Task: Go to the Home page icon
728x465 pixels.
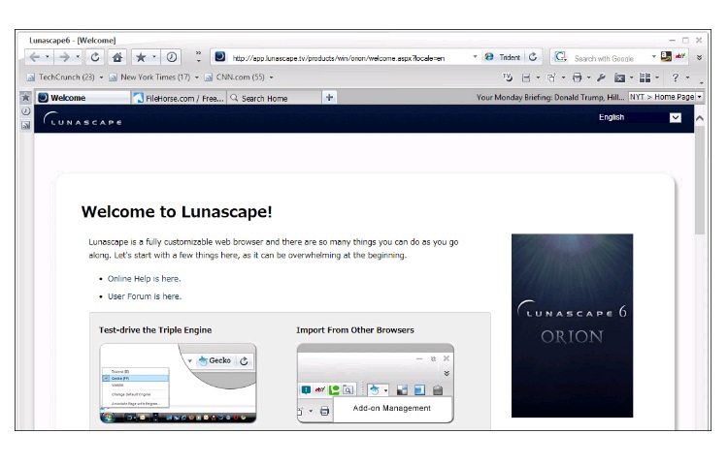Action: 117,57
